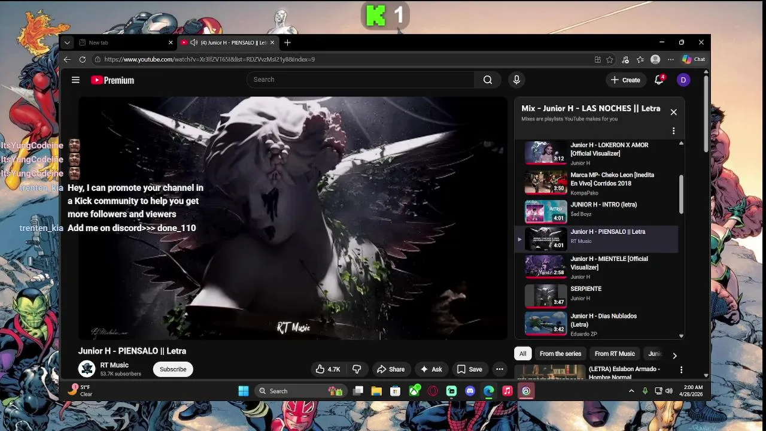This screenshot has width=766, height=431.
Task: Open the browser media control music icon
Action: pos(625,59)
